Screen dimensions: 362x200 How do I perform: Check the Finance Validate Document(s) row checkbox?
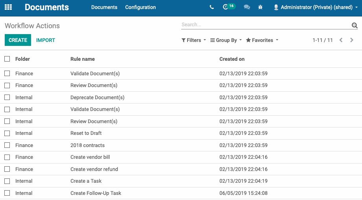pos(7,73)
